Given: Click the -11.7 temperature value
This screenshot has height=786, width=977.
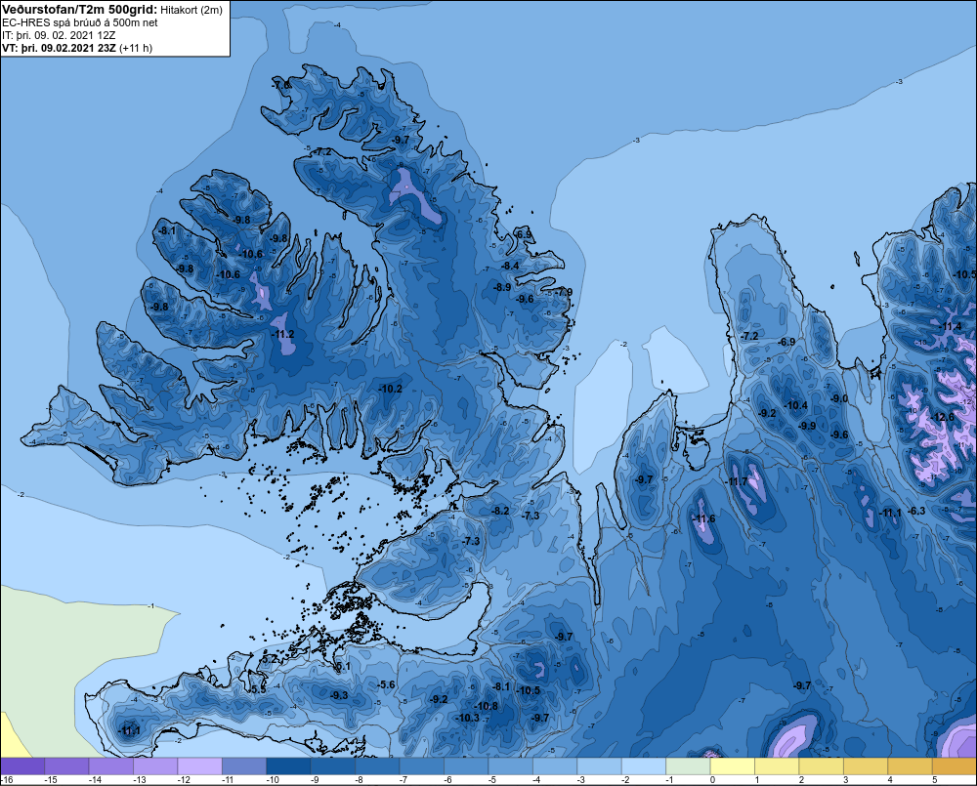Looking at the screenshot, I should [x=737, y=481].
